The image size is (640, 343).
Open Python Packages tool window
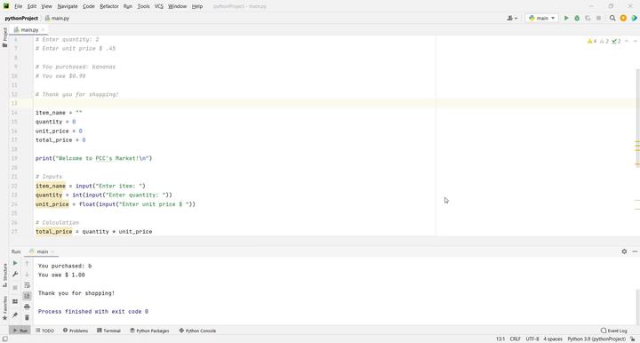click(x=149, y=331)
